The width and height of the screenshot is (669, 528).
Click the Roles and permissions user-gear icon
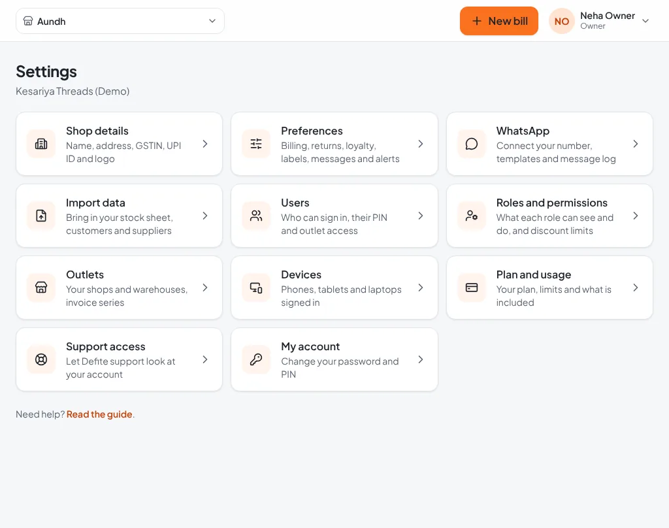click(x=472, y=216)
